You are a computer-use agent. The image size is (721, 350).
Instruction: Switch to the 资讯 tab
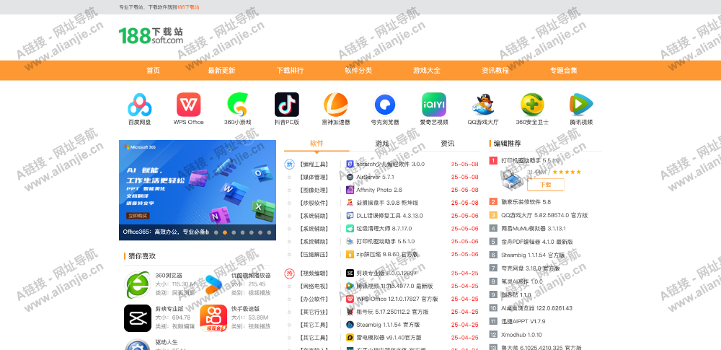(x=448, y=144)
